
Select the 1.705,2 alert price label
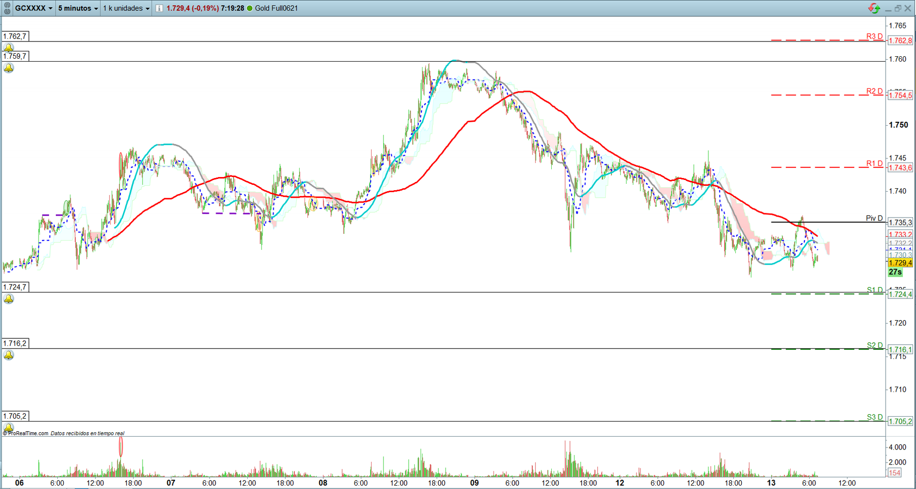[x=15, y=416]
